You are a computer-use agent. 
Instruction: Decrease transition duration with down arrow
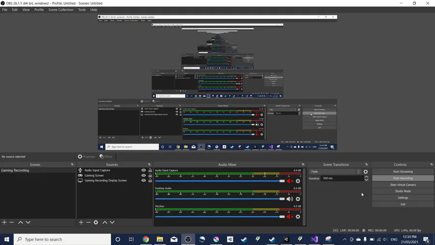point(366,180)
